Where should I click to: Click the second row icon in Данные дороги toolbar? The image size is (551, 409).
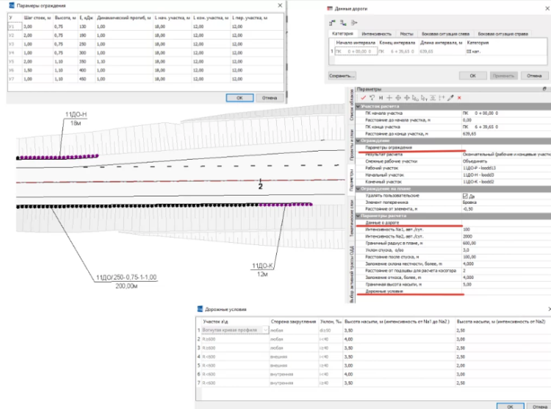(342, 23)
